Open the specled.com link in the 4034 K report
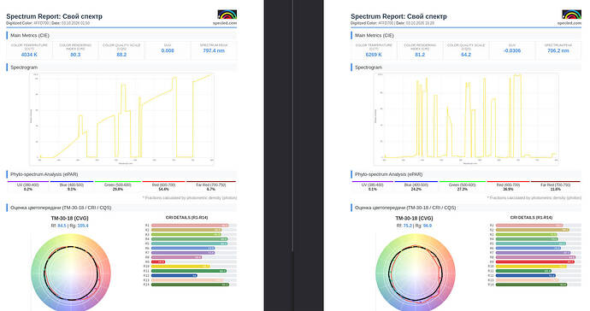The height and width of the screenshot is (311, 590). 225,23
